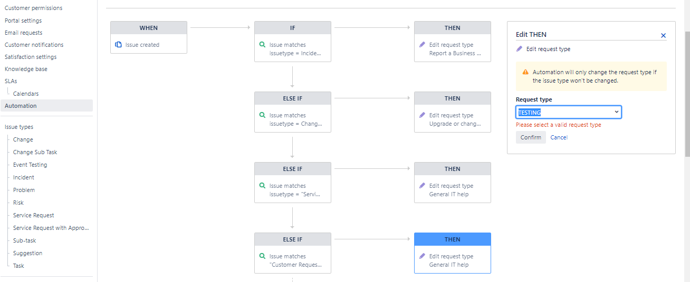Click the first ELSE IF block header
690x282 pixels.
click(293, 98)
